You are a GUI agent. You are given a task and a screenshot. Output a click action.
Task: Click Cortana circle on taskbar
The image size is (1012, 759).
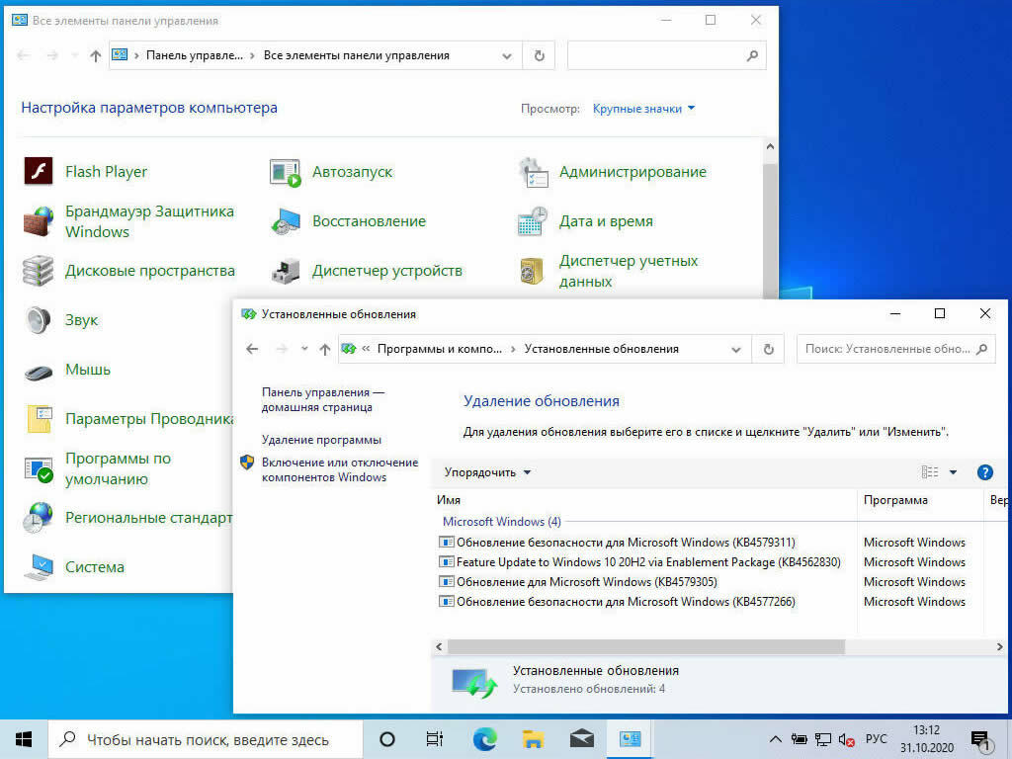(387, 739)
